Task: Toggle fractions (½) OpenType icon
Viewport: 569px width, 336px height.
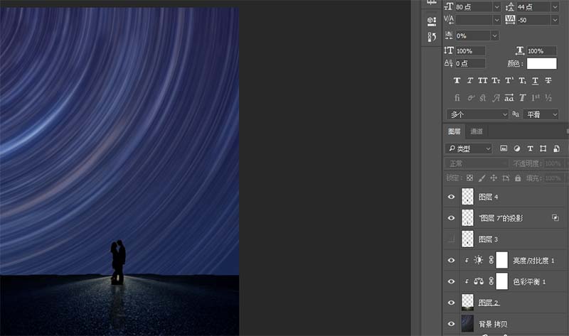Action: coord(548,97)
